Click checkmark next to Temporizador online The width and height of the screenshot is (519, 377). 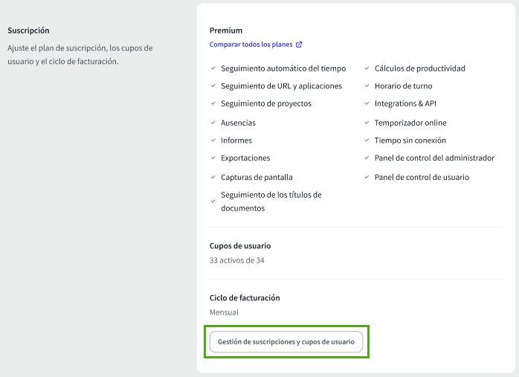(x=367, y=123)
